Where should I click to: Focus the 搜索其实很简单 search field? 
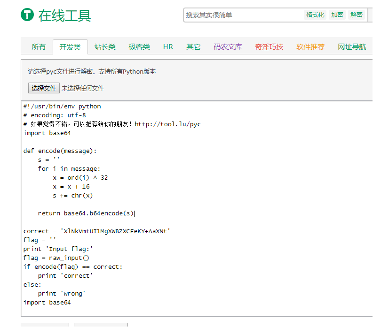pos(243,15)
